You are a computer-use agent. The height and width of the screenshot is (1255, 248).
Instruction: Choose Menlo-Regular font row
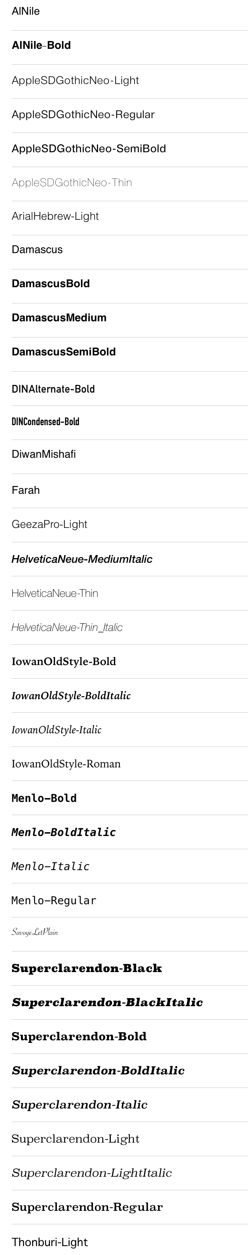tap(124, 900)
